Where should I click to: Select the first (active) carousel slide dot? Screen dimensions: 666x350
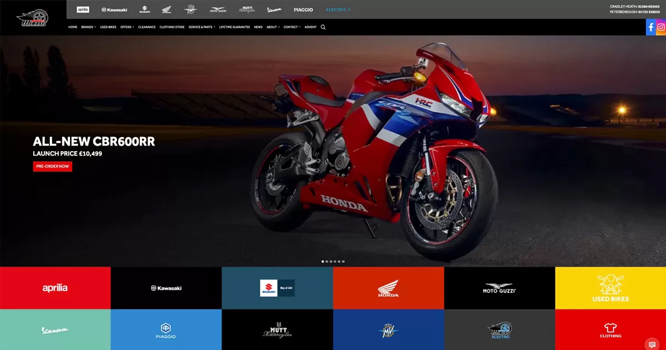323,261
